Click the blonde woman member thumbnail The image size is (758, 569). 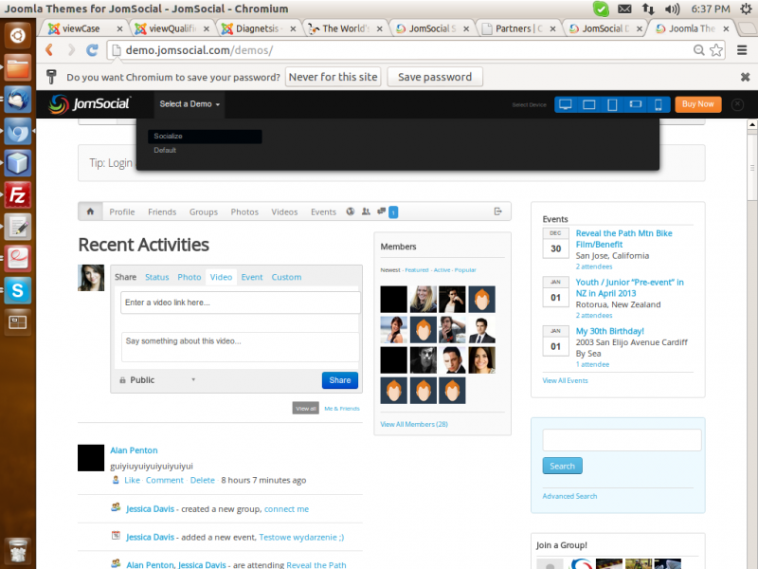pos(423,299)
